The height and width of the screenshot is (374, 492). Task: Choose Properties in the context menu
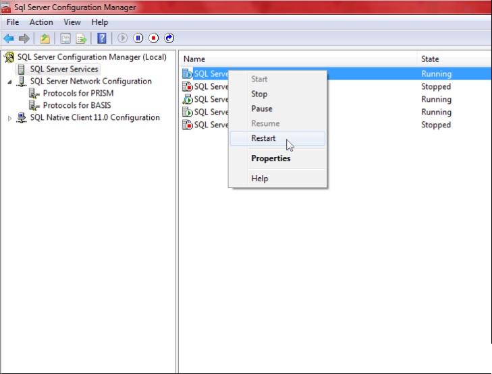(277, 158)
